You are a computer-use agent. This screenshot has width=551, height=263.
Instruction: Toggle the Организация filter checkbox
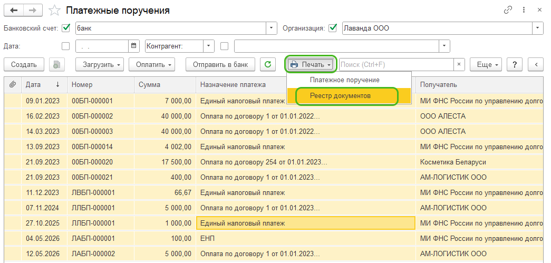coord(332,28)
